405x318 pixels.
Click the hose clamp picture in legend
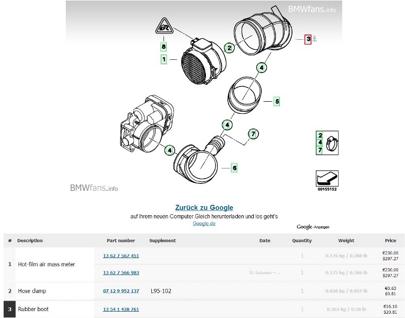coord(331,144)
